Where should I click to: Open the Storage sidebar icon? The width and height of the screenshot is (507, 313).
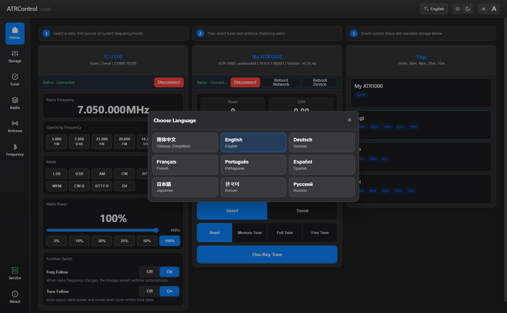[x=15, y=57]
